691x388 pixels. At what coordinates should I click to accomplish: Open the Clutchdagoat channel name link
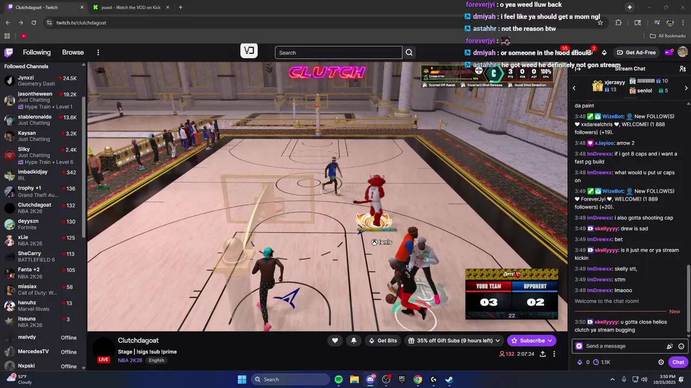138,341
